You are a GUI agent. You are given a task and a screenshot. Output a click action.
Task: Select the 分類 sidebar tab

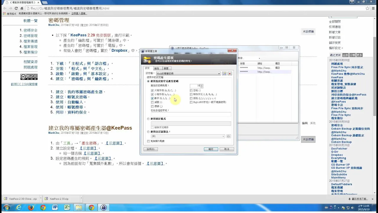pos(352,55)
